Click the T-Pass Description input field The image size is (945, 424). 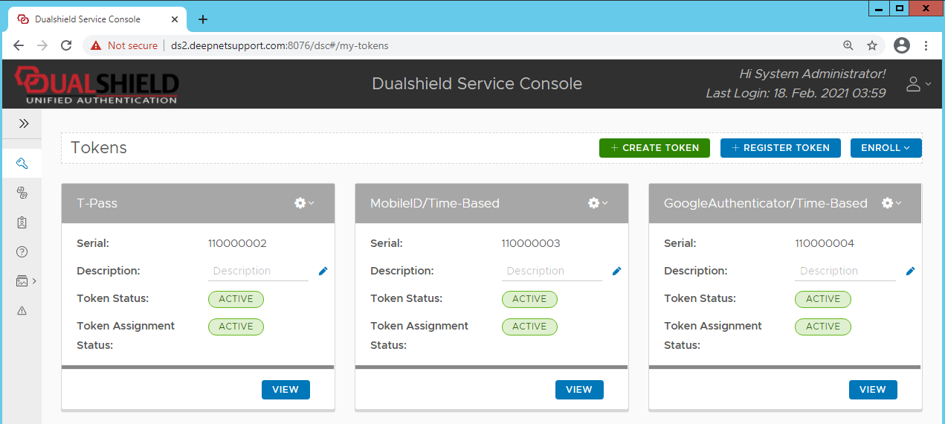click(x=258, y=272)
